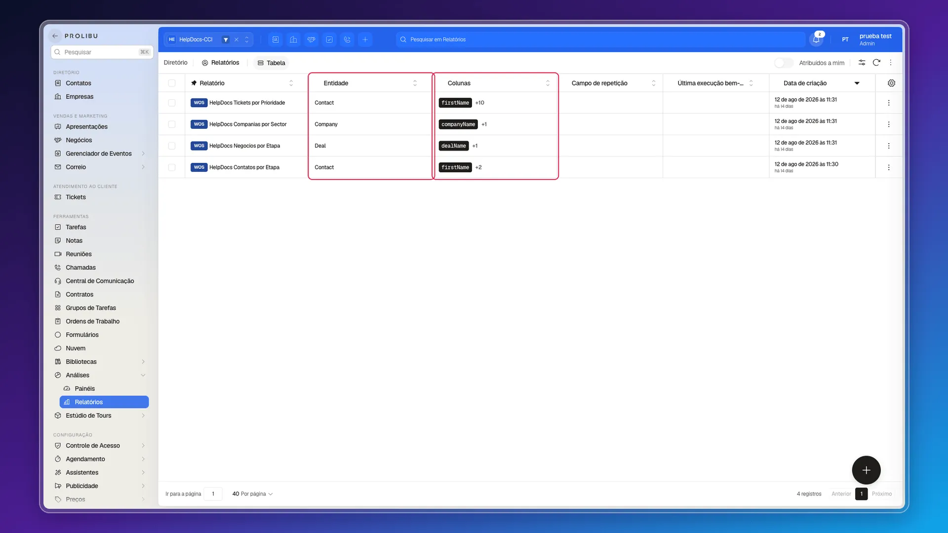Sort by the Entidade column
The width and height of the screenshot is (948, 533).
[415, 83]
